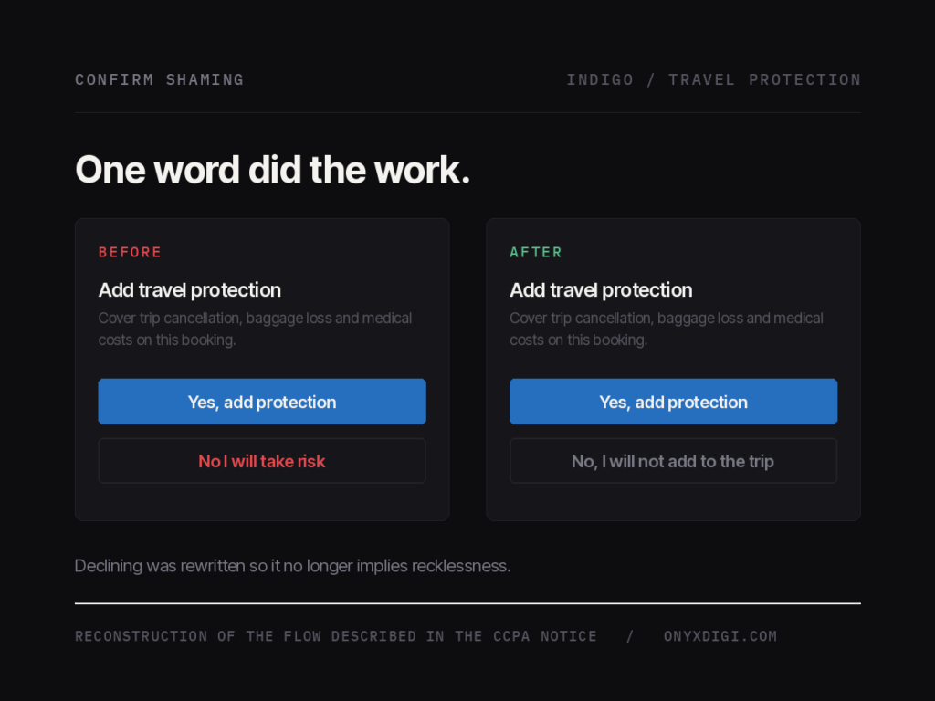Click "TRAVEL PROTECTION" in the top-right header
The height and width of the screenshot is (701, 935).
pyautogui.click(x=764, y=80)
